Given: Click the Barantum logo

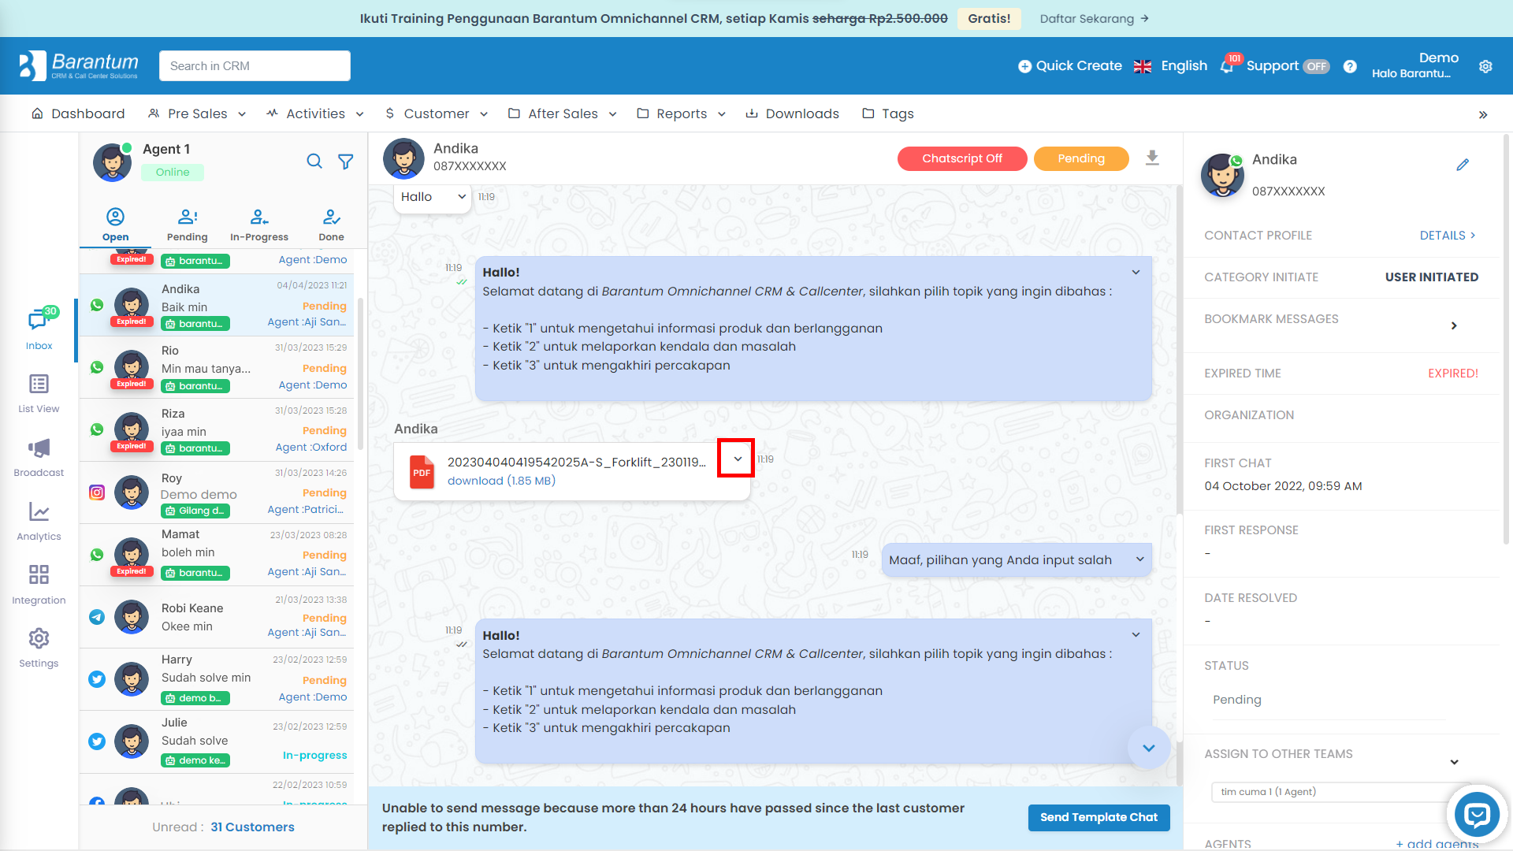Looking at the screenshot, I should (79, 65).
